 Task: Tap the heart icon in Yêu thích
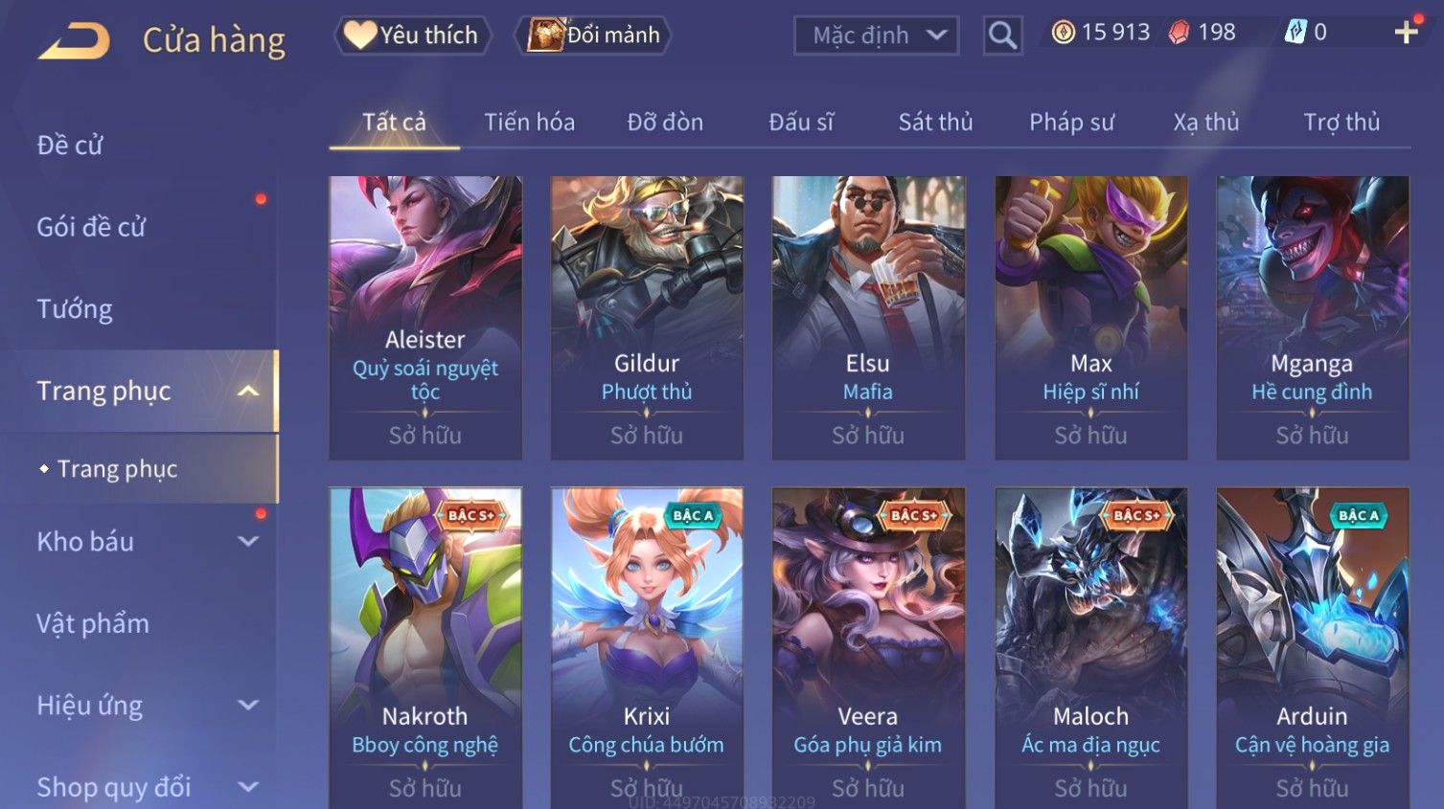359,34
